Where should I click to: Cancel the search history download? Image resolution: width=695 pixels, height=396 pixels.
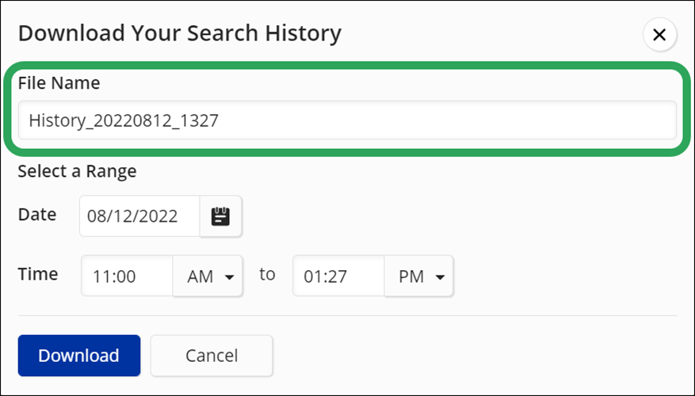tap(212, 356)
